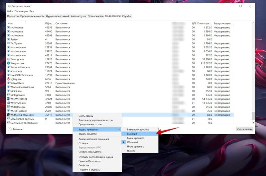Click the WINWORD.EXE Word icon
Image resolution: width=266 pixels, height=176 pixels.
tap(8, 99)
